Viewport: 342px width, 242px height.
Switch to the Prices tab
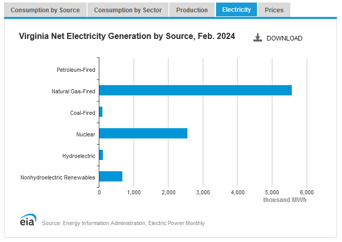(274, 10)
